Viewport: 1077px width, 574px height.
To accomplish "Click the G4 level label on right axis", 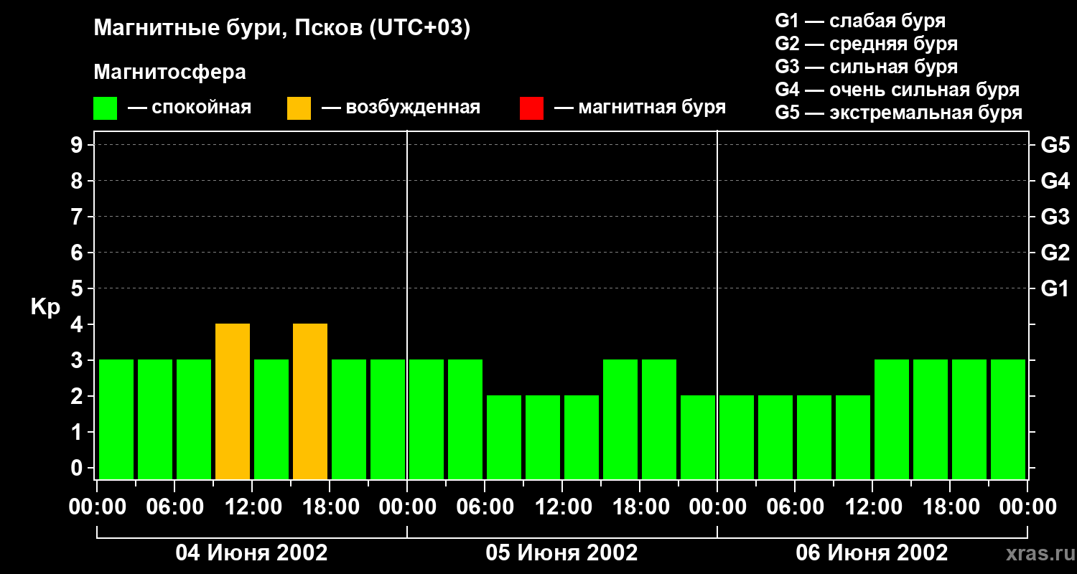I will click(1055, 181).
